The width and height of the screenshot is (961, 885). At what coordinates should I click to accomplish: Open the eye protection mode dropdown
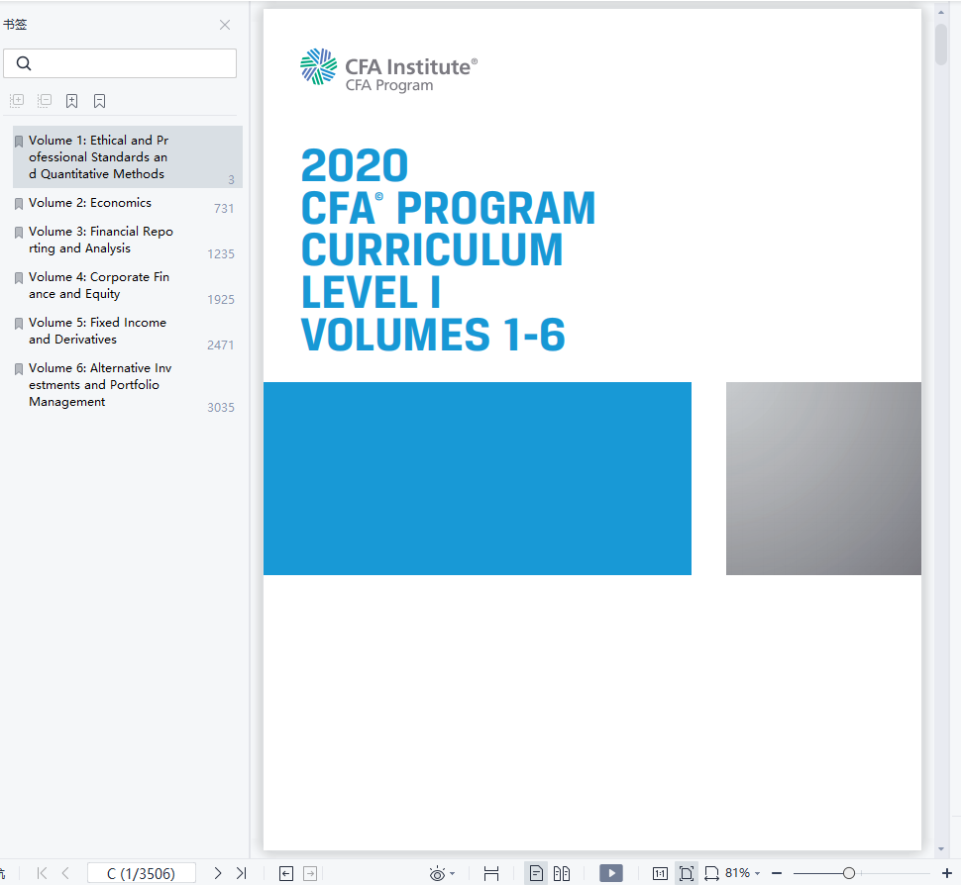[453, 873]
